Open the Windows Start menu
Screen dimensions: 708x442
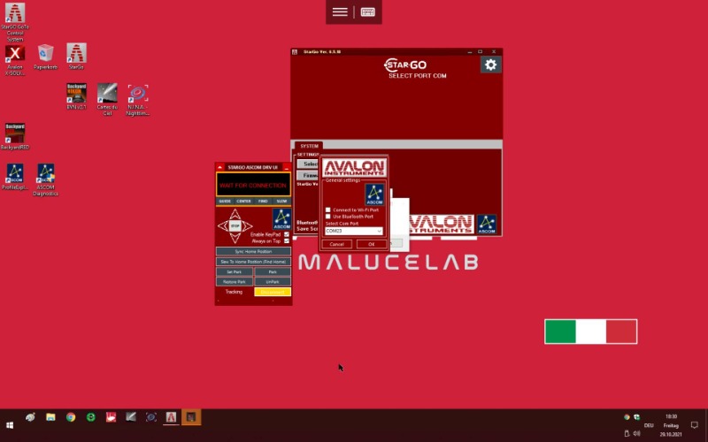coord(10,425)
